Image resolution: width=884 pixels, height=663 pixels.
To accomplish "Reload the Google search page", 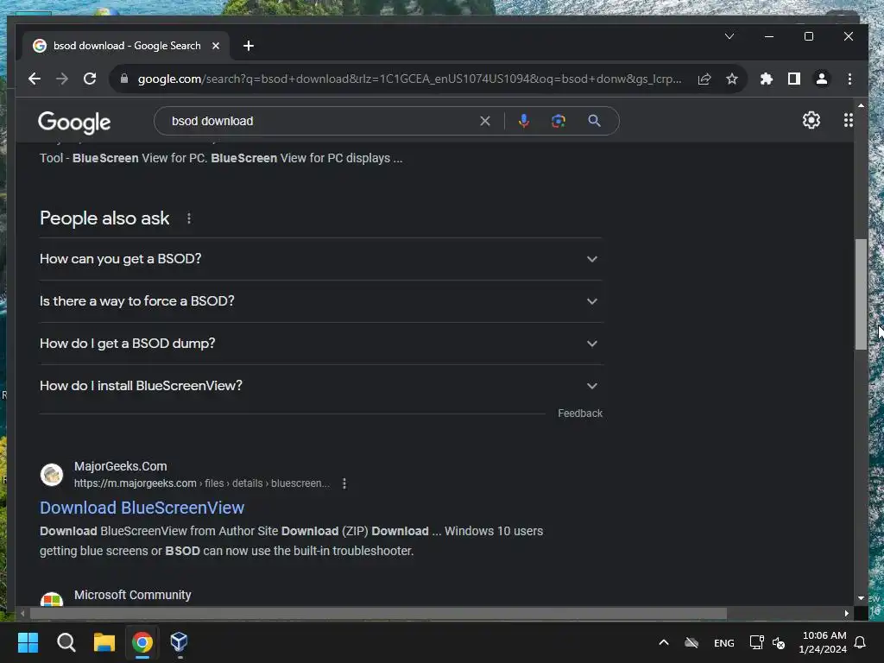I will point(90,79).
